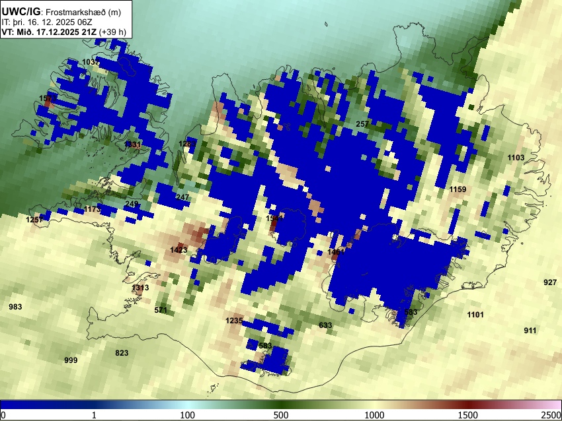Viewport: 562px width, 421px height.
Task: Click the legend label 100
Action: tap(188, 415)
